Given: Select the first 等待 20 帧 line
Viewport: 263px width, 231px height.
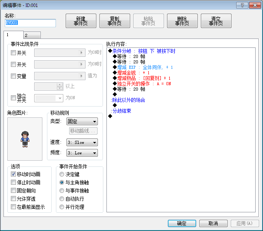Looking at the screenshot, I should pos(129,56).
